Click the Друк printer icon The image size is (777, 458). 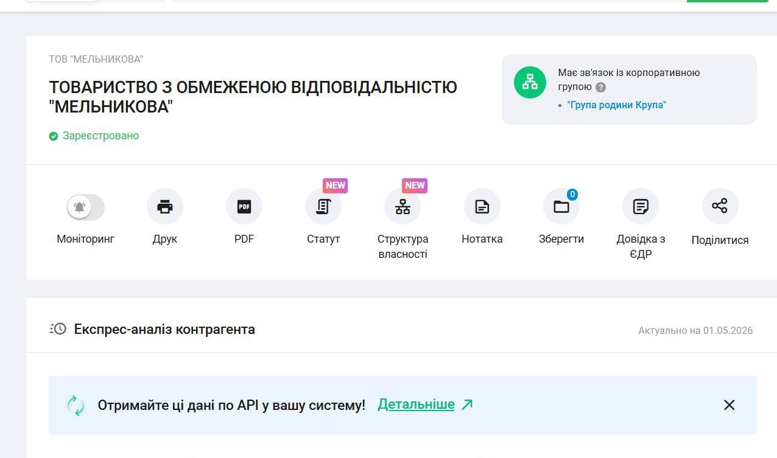click(x=165, y=207)
